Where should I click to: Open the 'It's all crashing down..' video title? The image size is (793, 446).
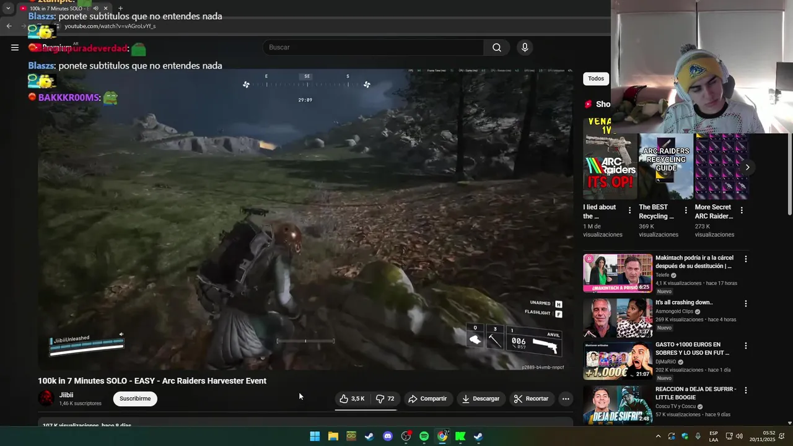[x=684, y=302]
